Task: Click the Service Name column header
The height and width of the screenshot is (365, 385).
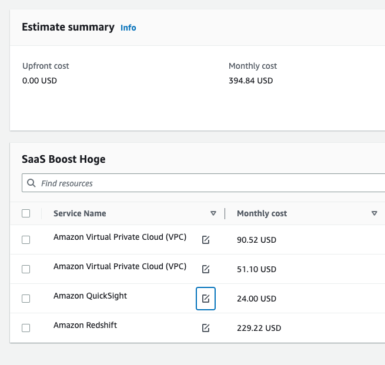Action: [x=80, y=213]
